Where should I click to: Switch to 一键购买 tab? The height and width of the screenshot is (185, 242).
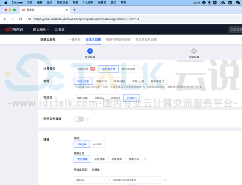(x=74, y=39)
